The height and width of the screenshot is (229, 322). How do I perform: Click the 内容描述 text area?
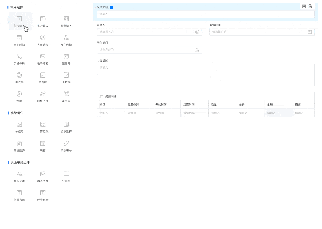click(x=205, y=75)
